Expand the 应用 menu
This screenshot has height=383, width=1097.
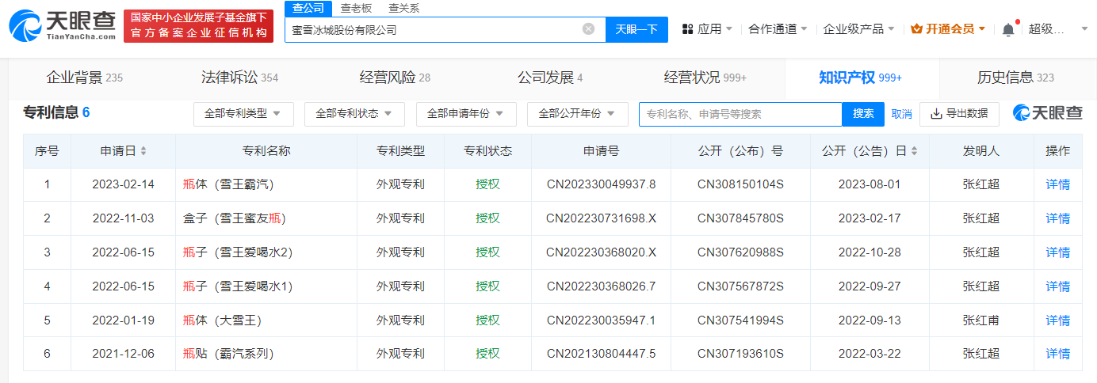[x=708, y=29]
